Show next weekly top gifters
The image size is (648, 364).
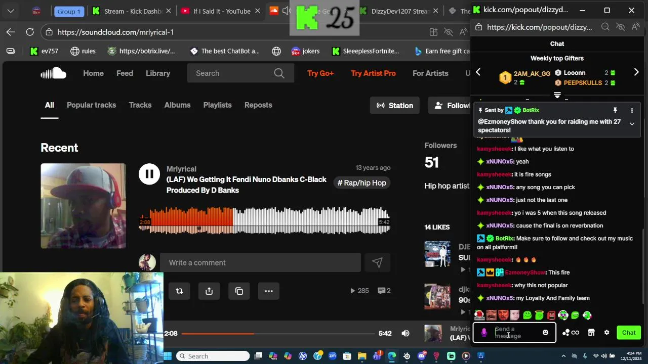click(636, 72)
